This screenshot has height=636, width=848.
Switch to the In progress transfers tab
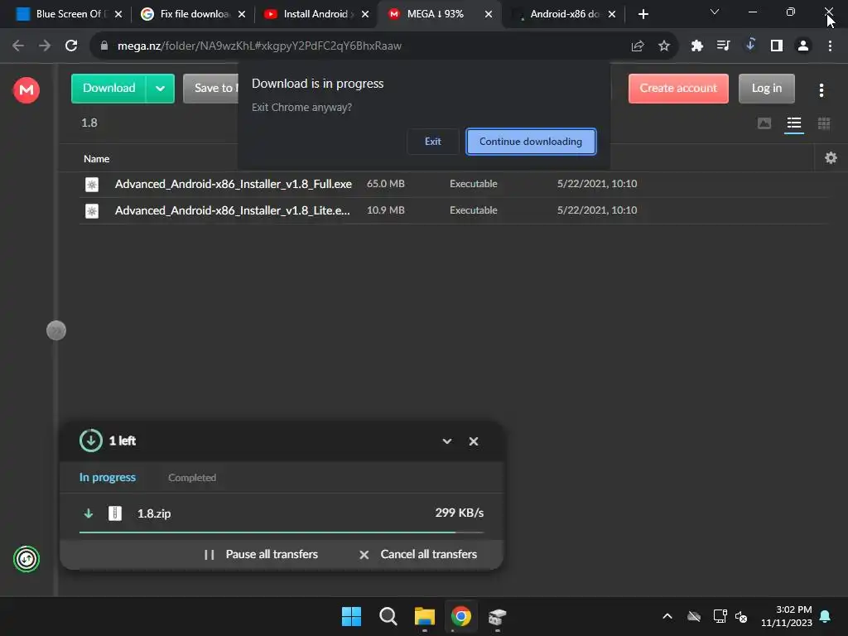108,478
